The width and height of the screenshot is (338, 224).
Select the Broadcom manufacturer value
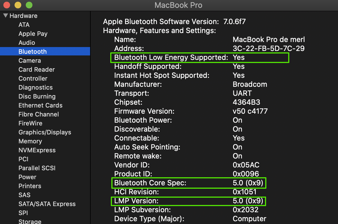pyautogui.click(x=250, y=84)
